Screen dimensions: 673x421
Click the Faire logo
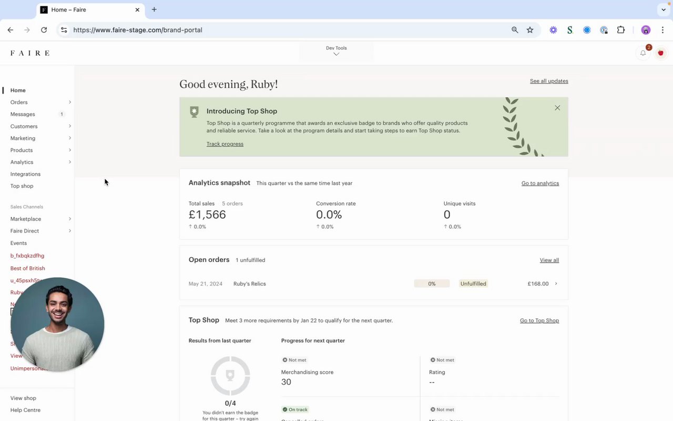click(30, 53)
